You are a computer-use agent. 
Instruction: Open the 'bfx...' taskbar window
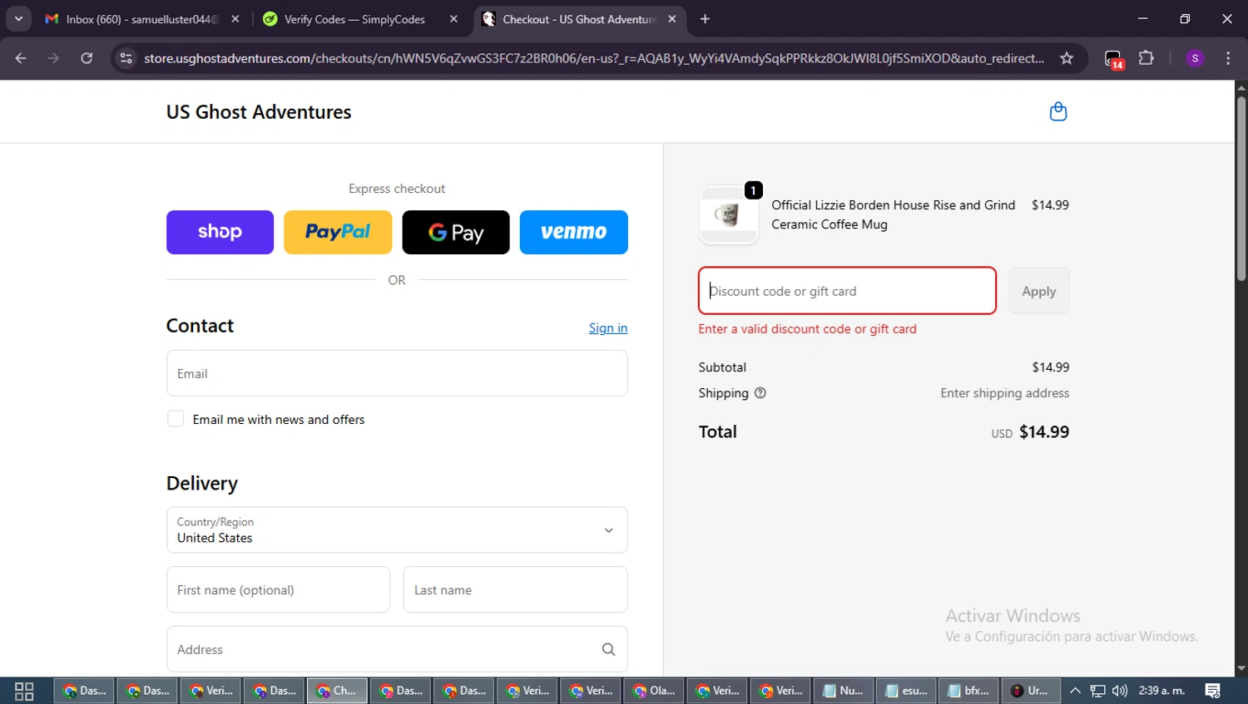[x=969, y=691]
